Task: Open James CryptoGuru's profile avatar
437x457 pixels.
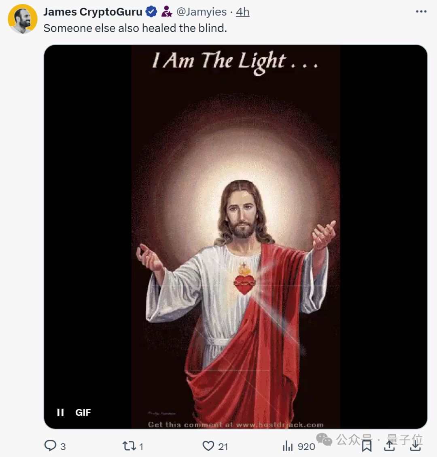Action: [23, 19]
